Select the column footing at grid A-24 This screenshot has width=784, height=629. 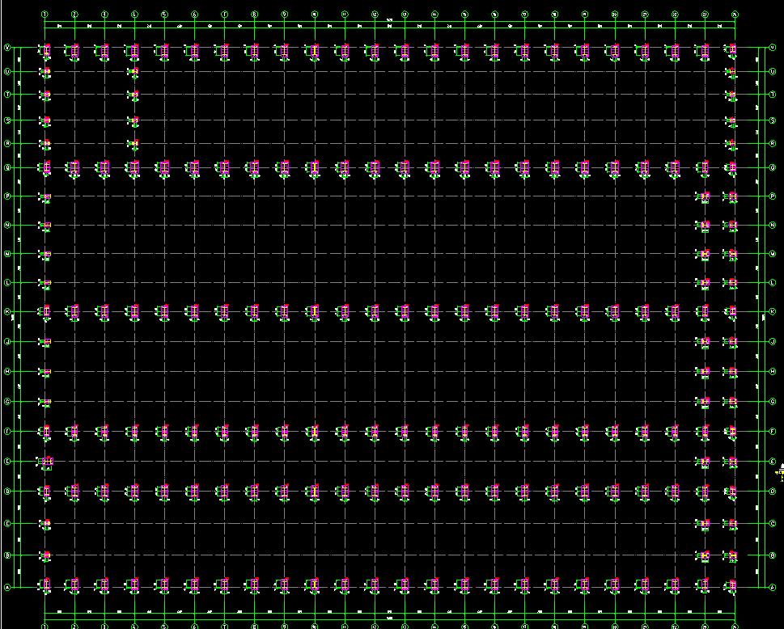[731, 585]
